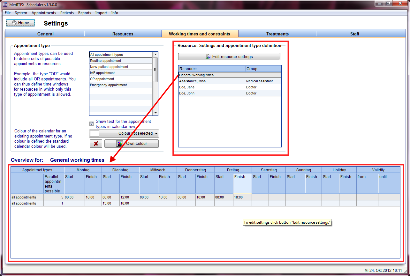The height and width of the screenshot is (276, 410).
Task: Switch to the Treatments tab
Action: click(x=277, y=34)
